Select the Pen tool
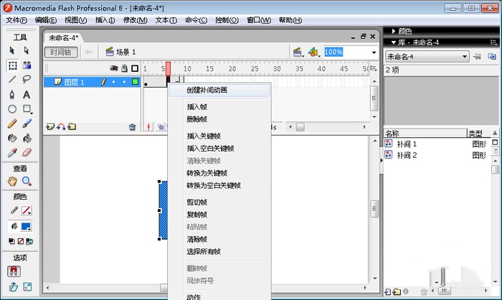The height and width of the screenshot is (300, 502). click(12, 94)
